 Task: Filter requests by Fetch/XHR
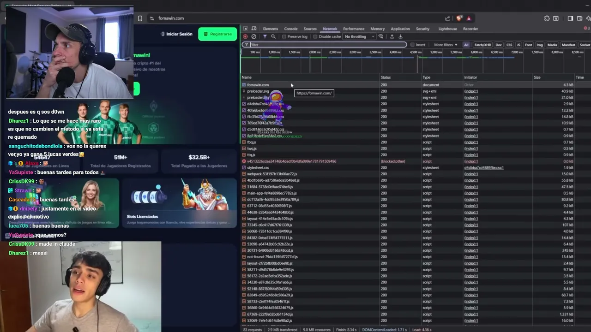coord(482,45)
